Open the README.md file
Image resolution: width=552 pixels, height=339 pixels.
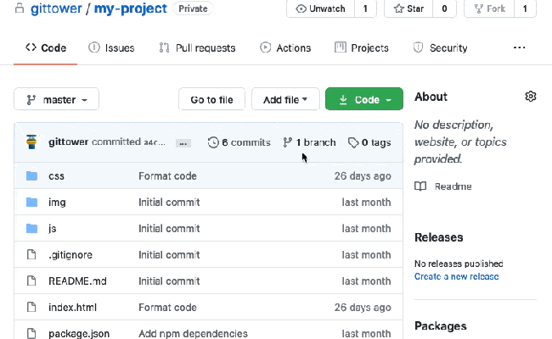tap(77, 281)
